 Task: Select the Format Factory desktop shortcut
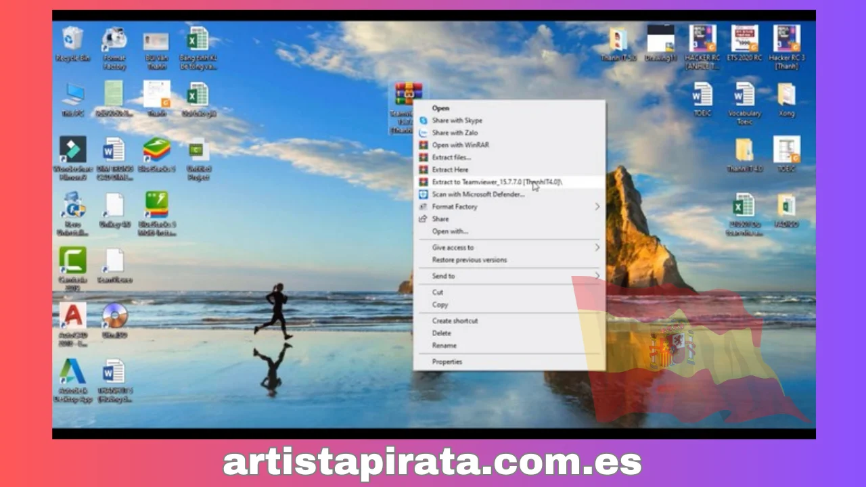coord(114,47)
